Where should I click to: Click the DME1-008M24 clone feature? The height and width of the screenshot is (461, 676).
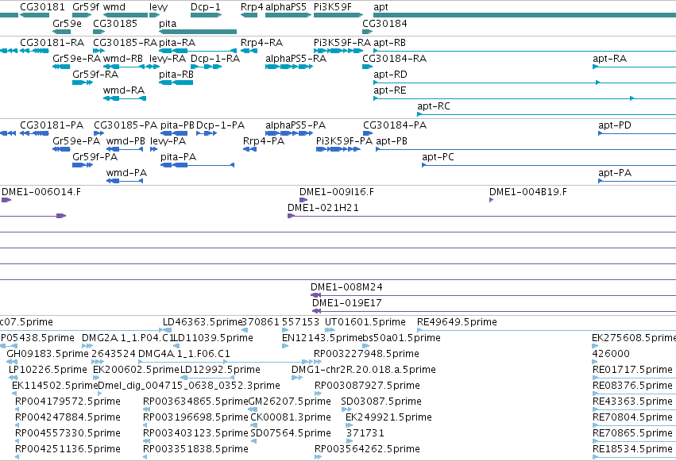[x=493, y=295]
